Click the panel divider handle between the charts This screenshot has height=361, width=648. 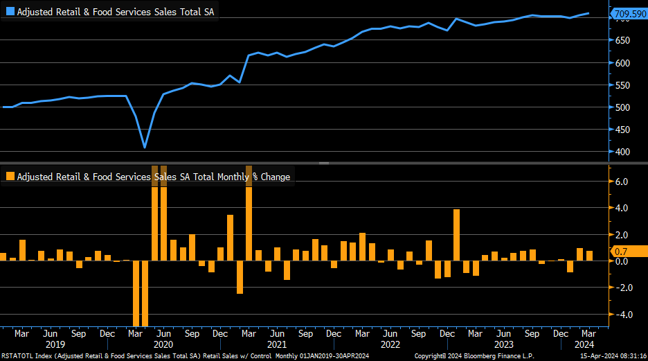point(323,163)
